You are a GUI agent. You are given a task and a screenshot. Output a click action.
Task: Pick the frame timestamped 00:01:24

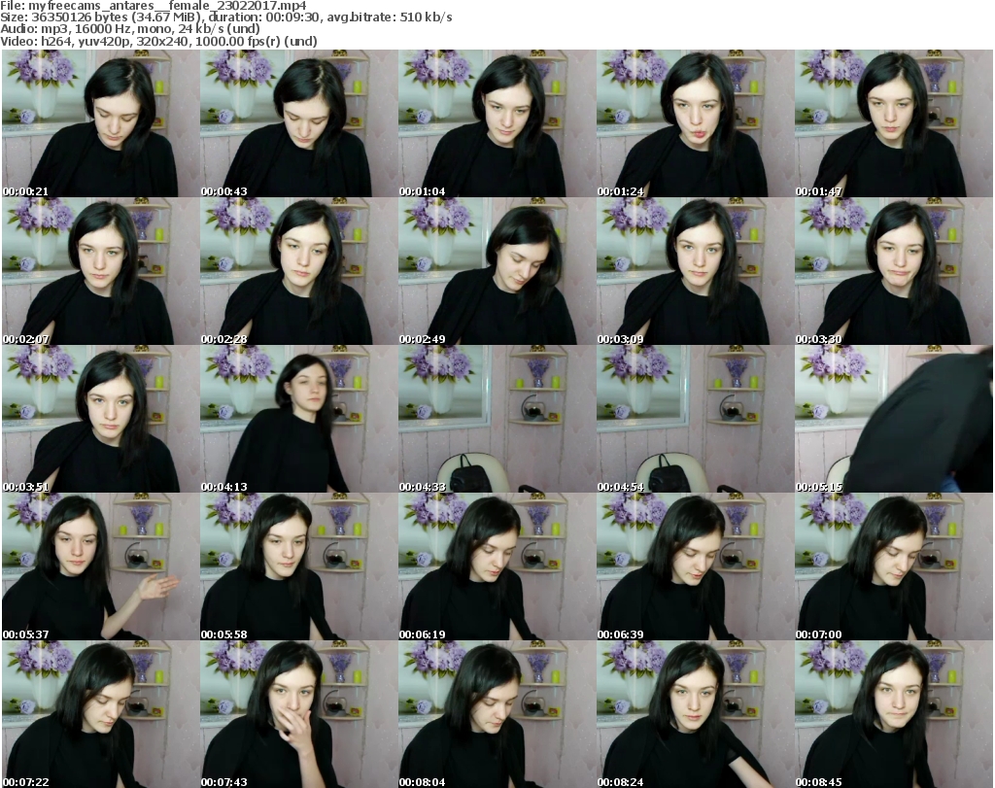point(695,123)
